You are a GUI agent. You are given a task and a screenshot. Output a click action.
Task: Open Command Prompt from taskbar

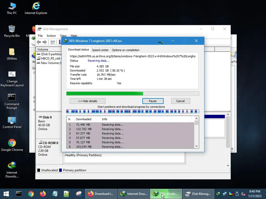[x=19, y=194]
